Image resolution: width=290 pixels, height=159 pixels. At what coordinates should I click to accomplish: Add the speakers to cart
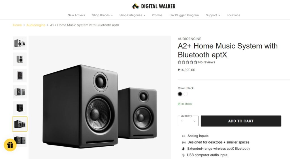coord(241,121)
